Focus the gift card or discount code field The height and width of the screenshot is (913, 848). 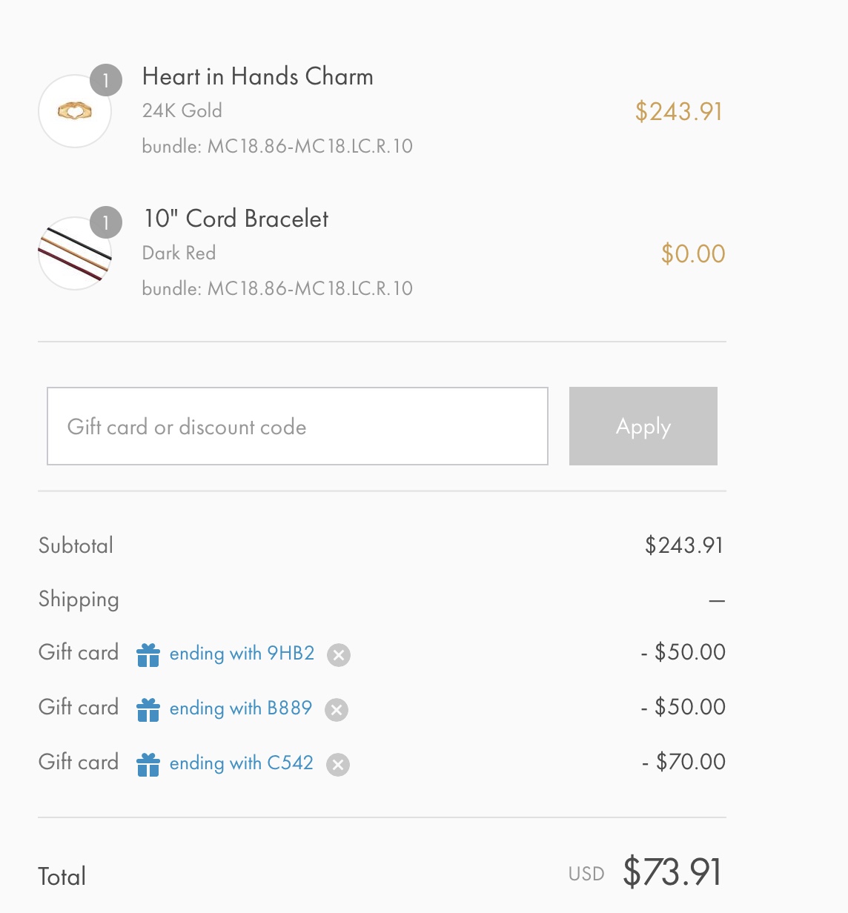click(x=297, y=426)
